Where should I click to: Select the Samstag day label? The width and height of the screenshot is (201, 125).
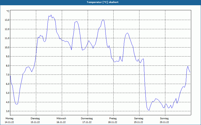coord(139,118)
